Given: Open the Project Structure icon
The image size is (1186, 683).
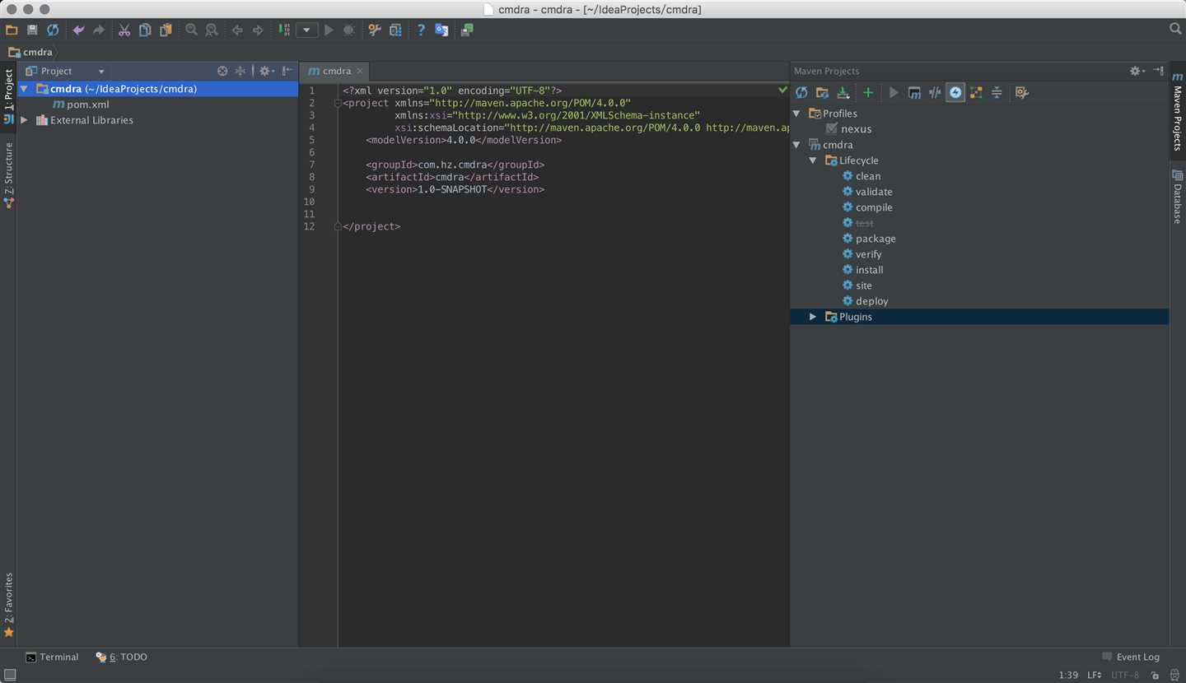Looking at the screenshot, I should pos(395,30).
